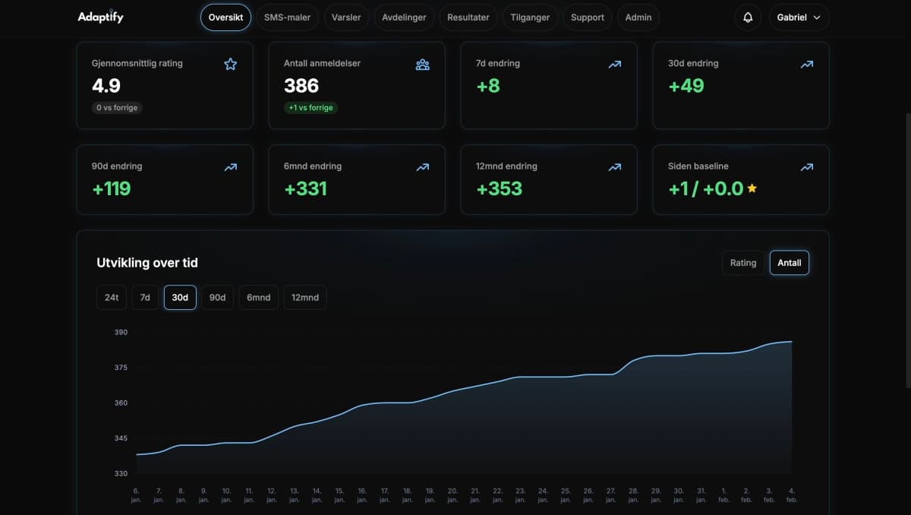This screenshot has height=515, width=911.
Task: Go to the Avdelinger tab
Action: point(404,17)
